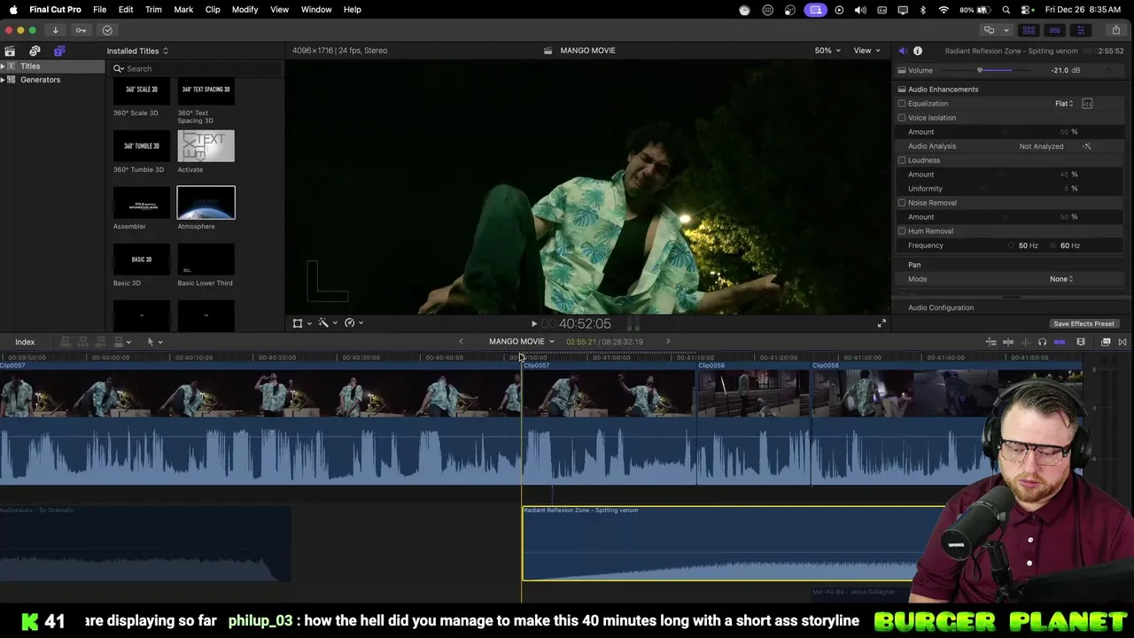Show the Libraries sidebar clapper icon
The height and width of the screenshot is (638, 1134).
pos(10,51)
